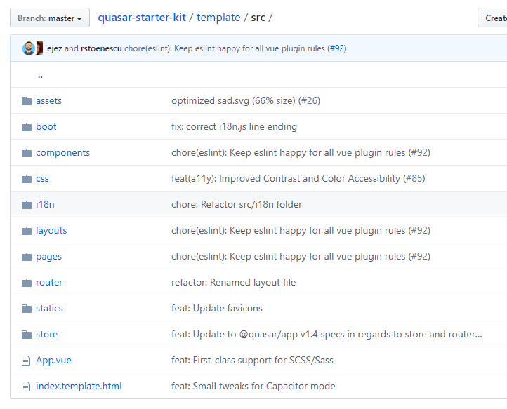Click the pages folder icon
The width and height of the screenshot is (507, 409).
point(27,257)
